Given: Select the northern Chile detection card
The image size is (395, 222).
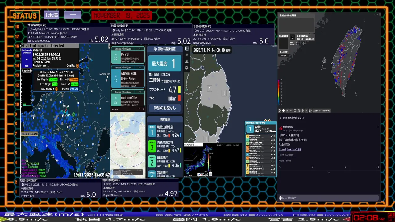Looking at the screenshot, I should [x=128, y=98].
